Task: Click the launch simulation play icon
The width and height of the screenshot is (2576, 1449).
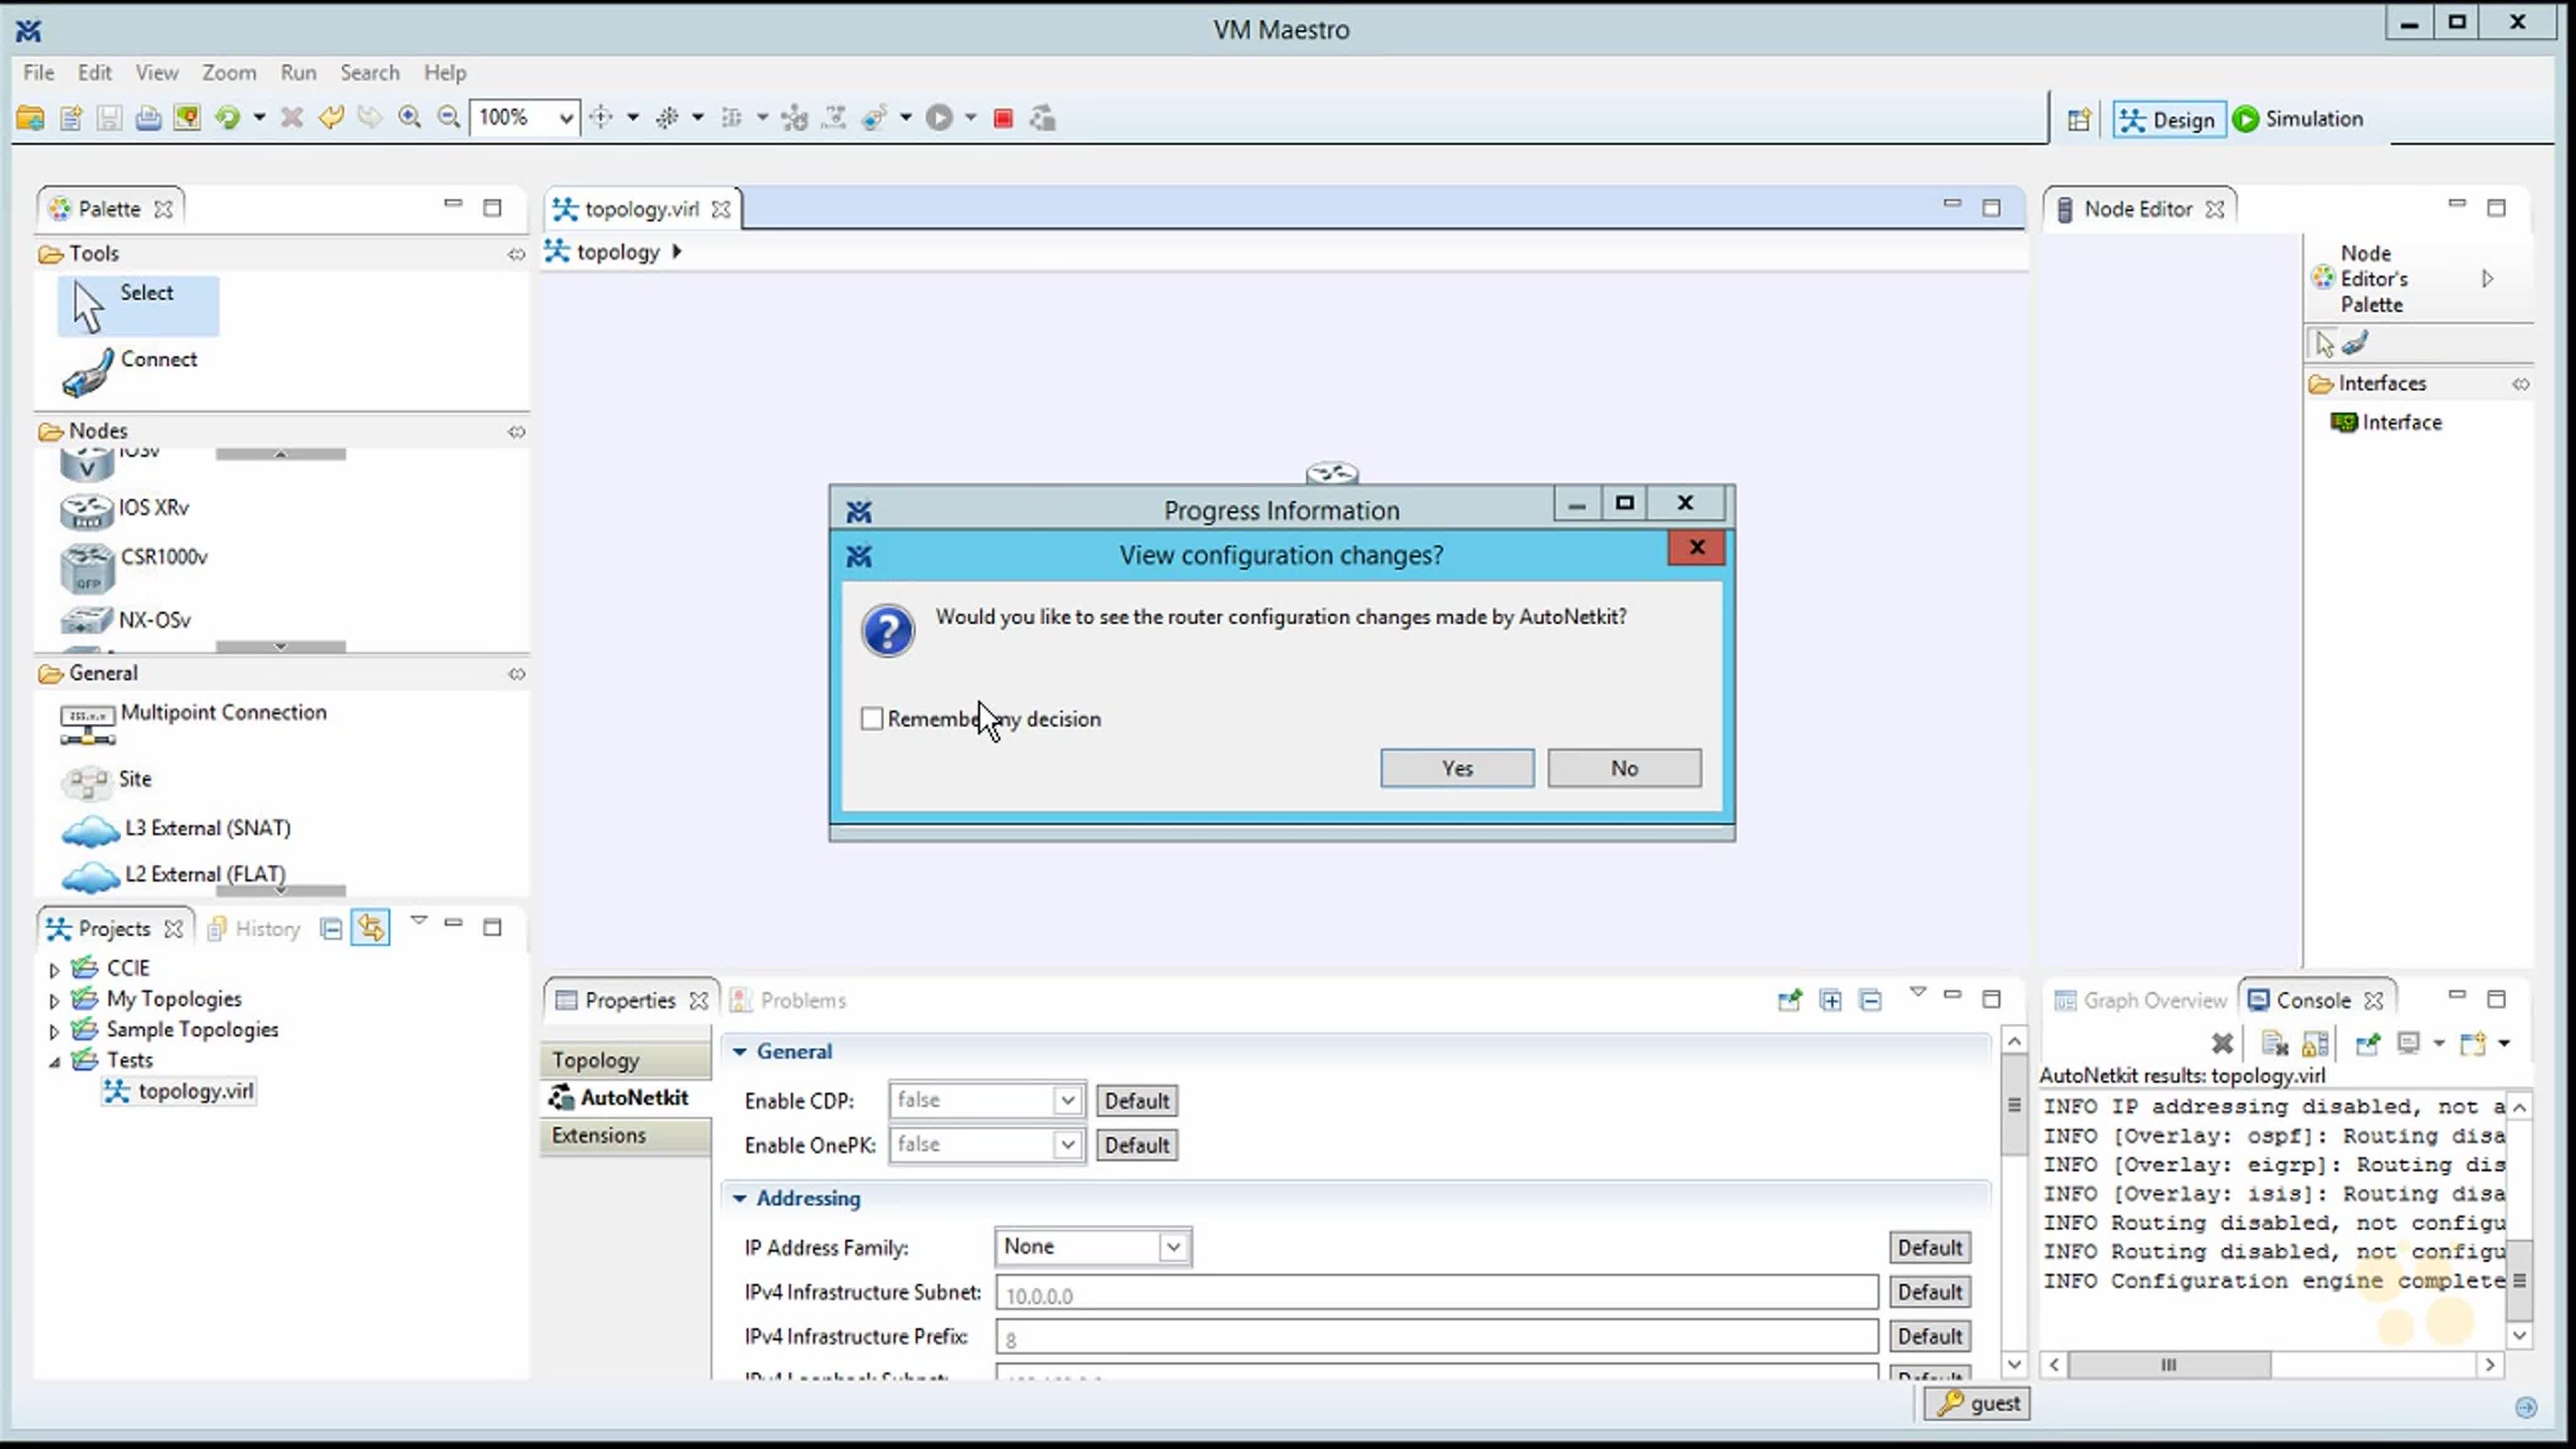Action: point(939,118)
